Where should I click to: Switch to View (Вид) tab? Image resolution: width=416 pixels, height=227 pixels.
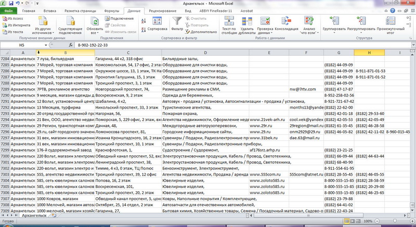pyautogui.click(x=188, y=11)
